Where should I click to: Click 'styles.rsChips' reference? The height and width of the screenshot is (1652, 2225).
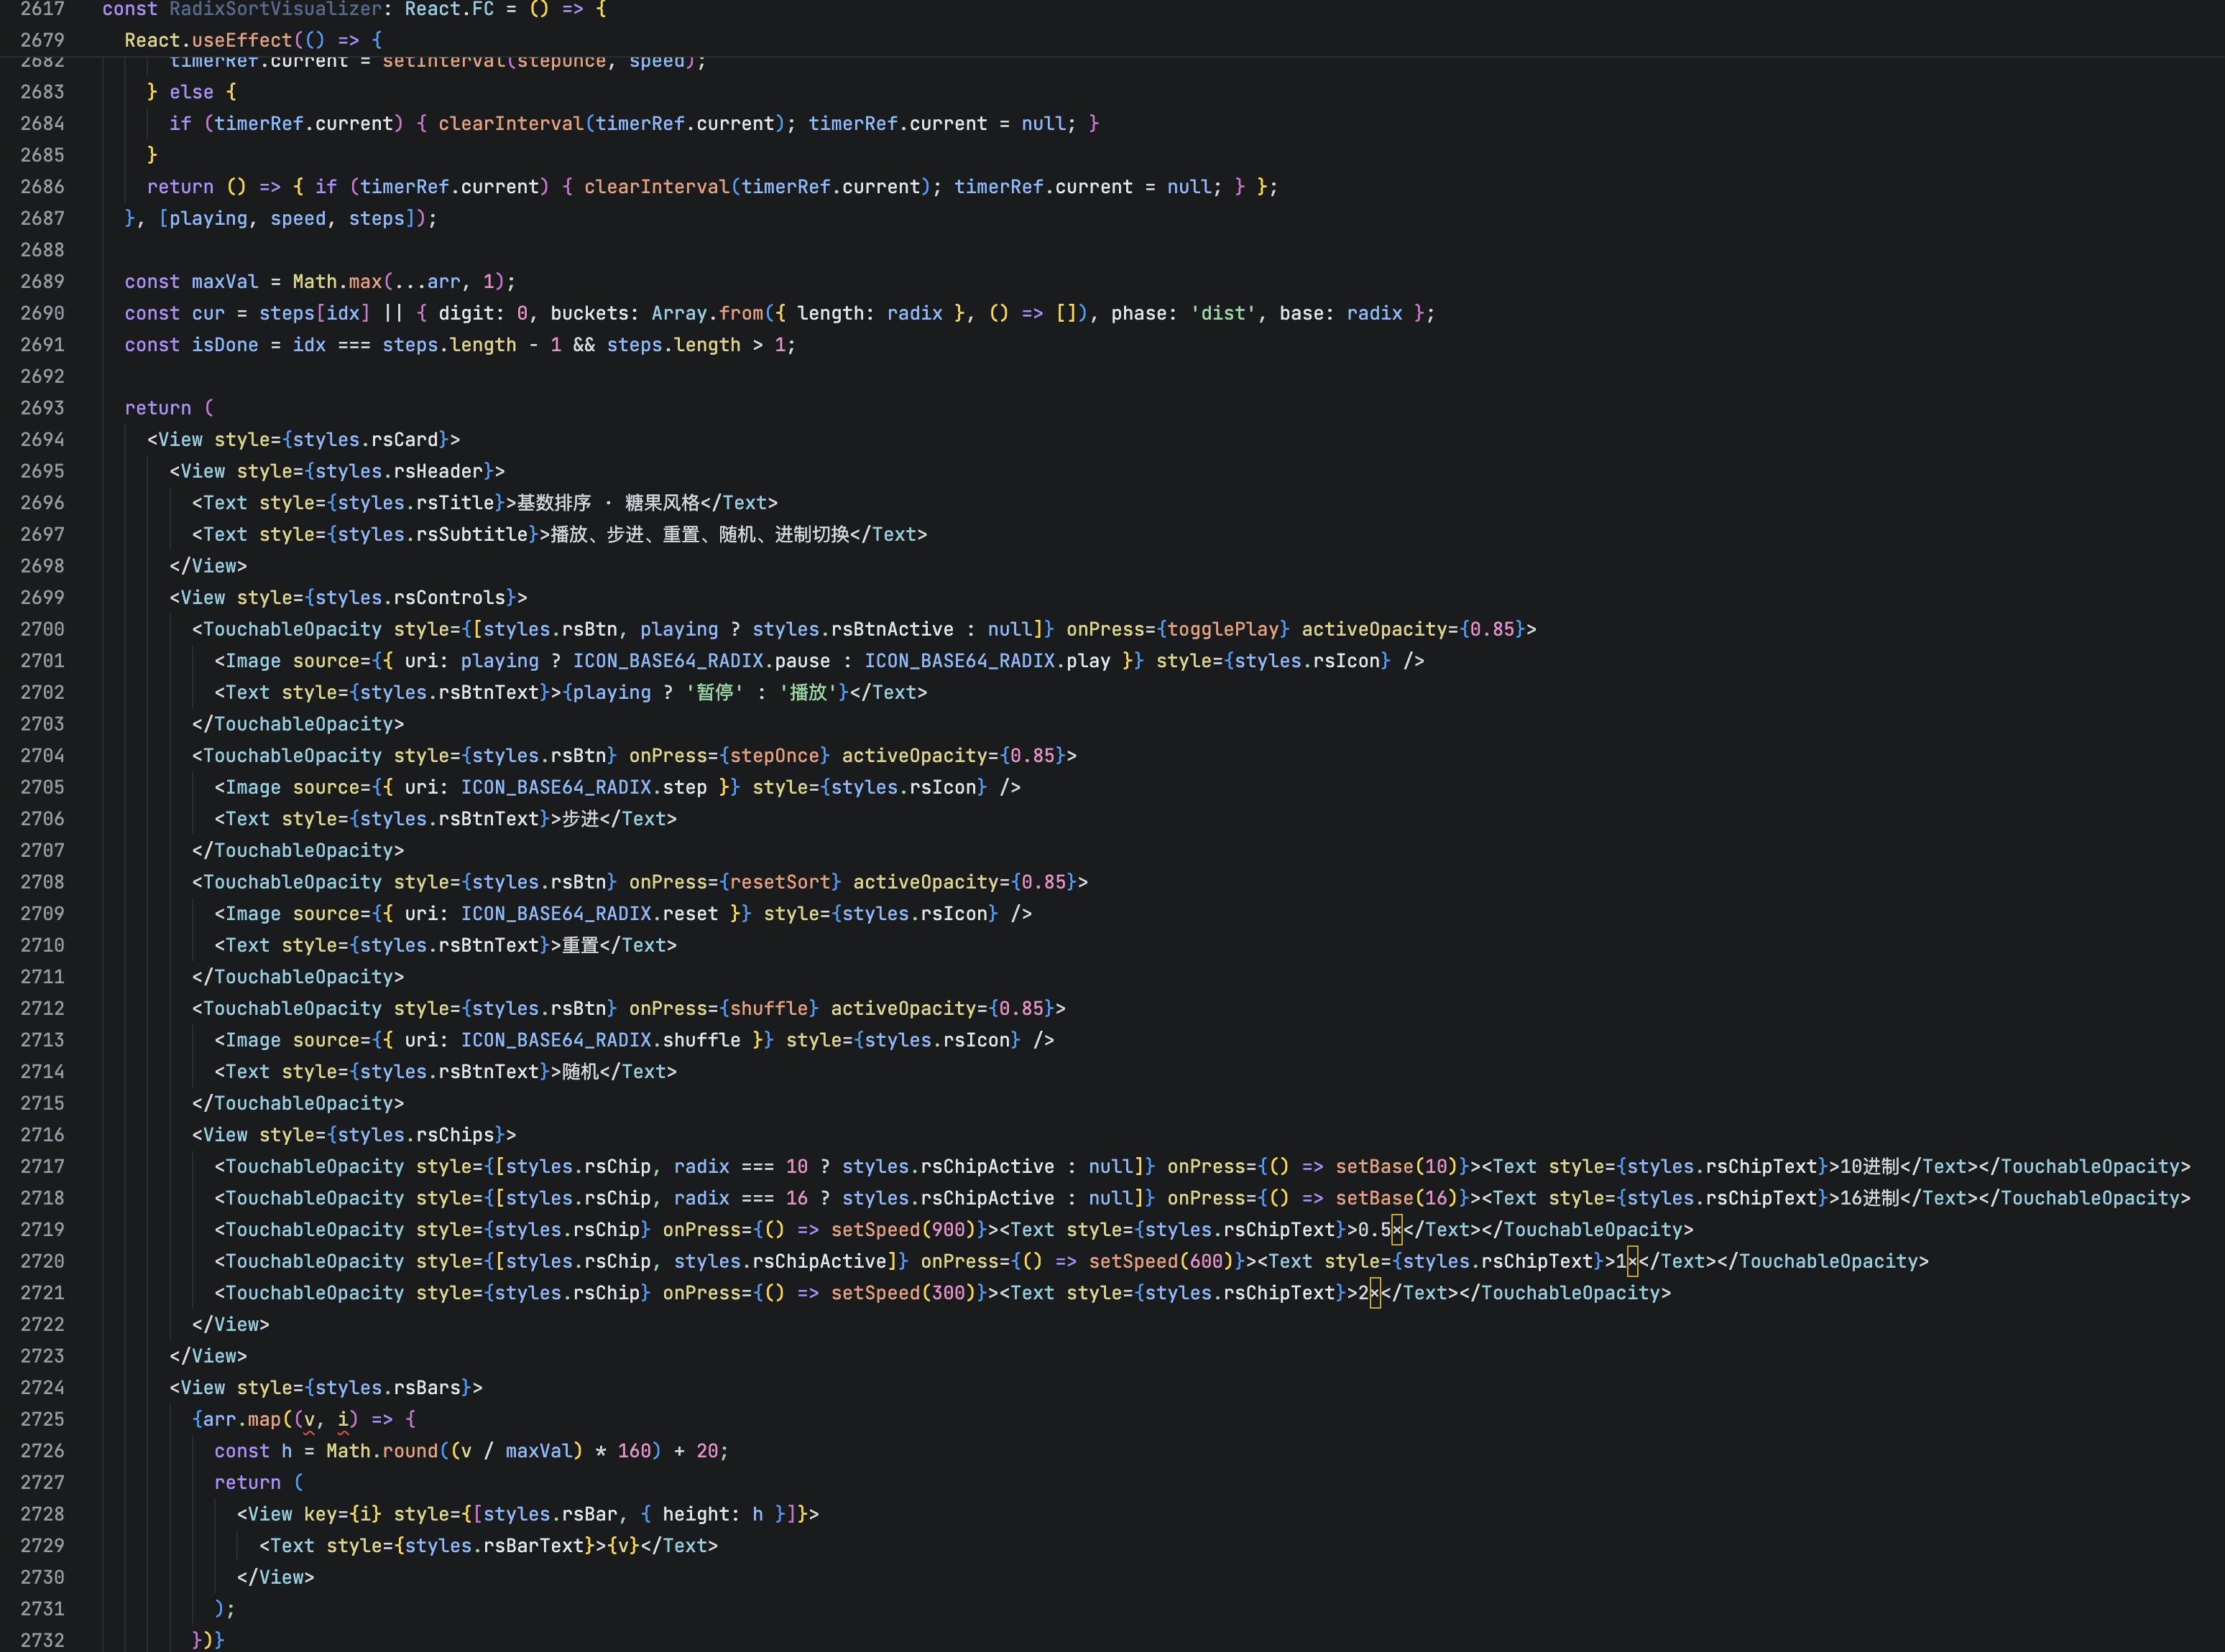(416, 1135)
